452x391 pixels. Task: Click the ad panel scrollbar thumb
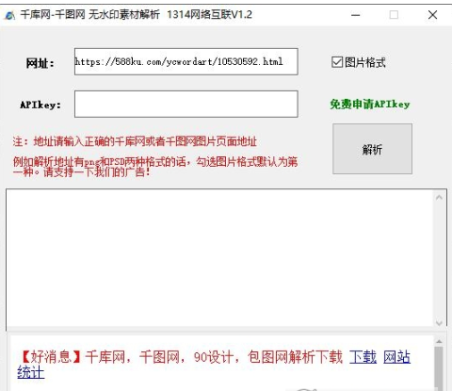pyautogui.click(x=439, y=368)
